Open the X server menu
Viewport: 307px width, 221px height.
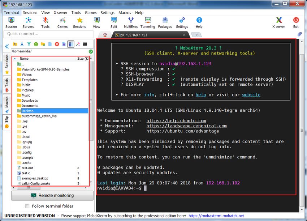pyautogui.click(x=61, y=13)
